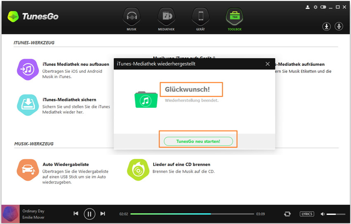Close the iTunes-Mediathek wiederhergestellt dialog

(268, 64)
